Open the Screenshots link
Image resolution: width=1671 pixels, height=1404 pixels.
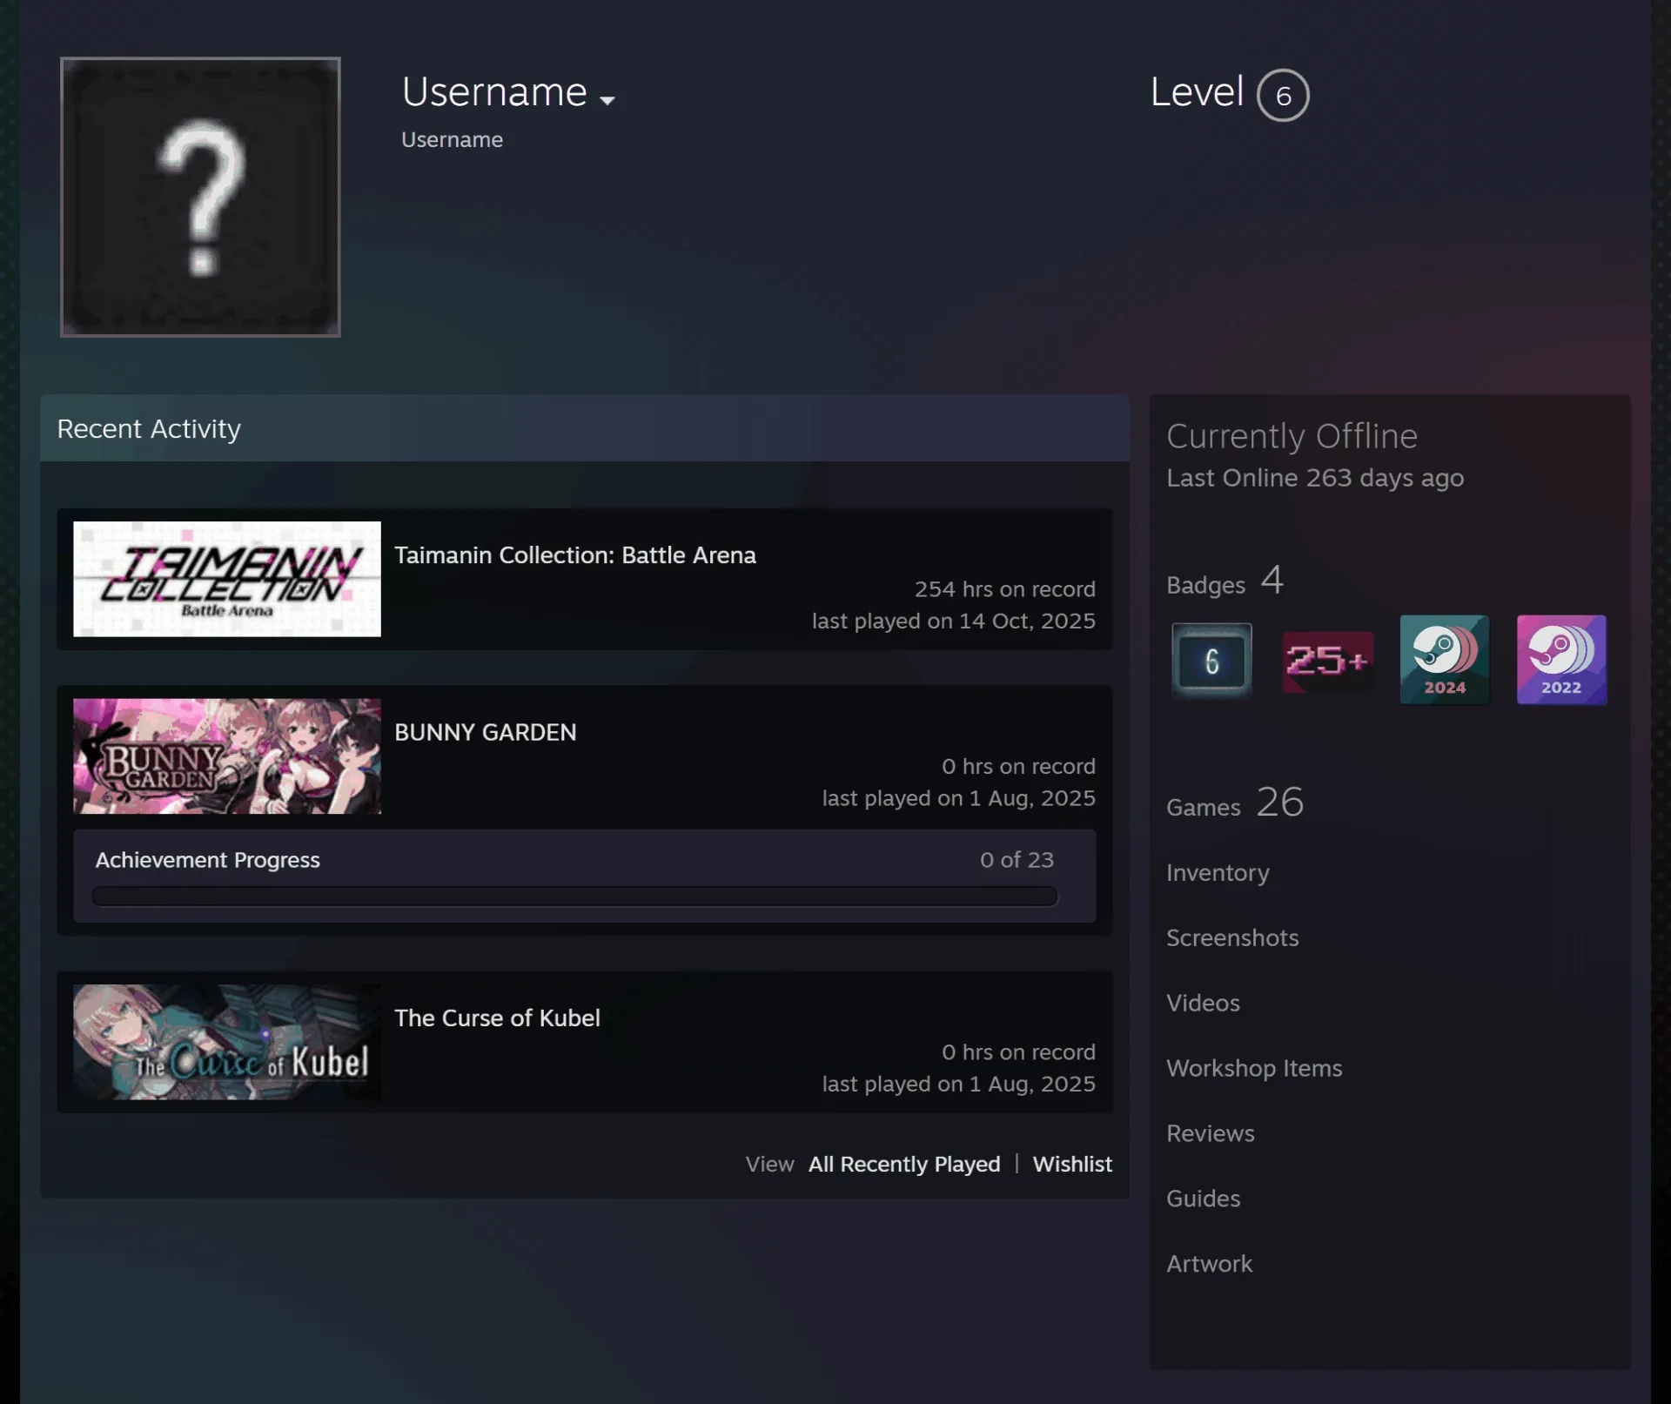(x=1232, y=938)
